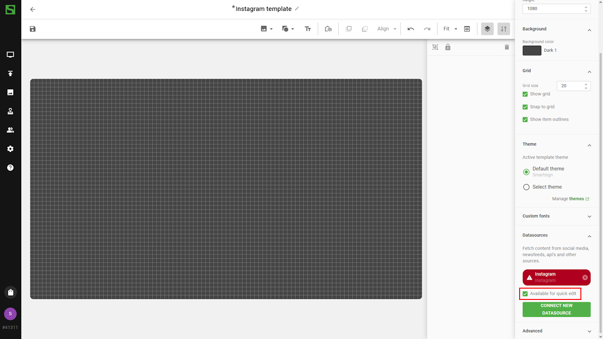Click Connect New Datasource button
Screen dimensions: 603x339
[556, 309]
